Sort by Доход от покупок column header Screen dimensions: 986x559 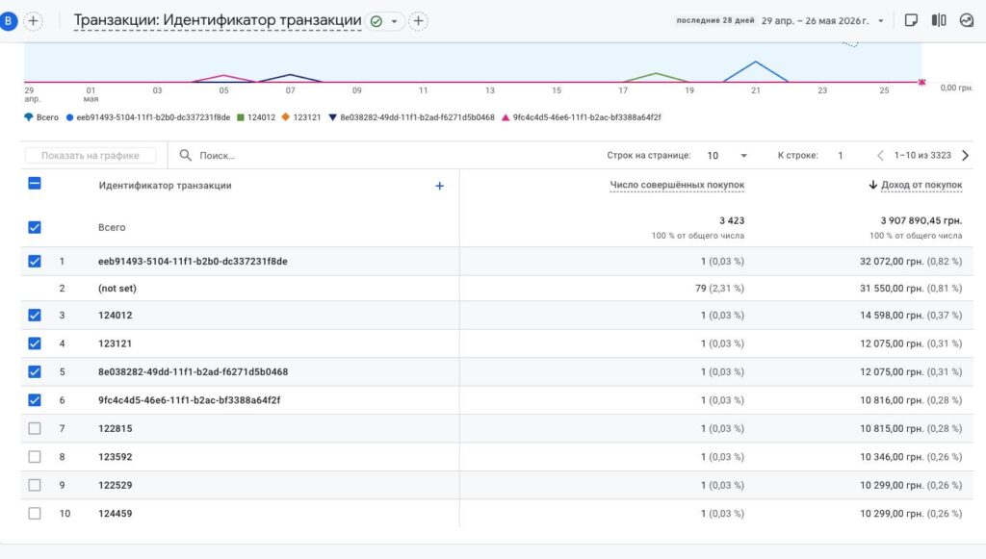tap(916, 185)
